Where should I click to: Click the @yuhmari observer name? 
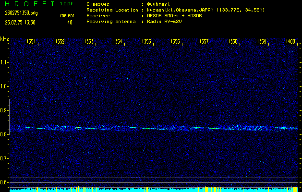click(x=159, y=4)
